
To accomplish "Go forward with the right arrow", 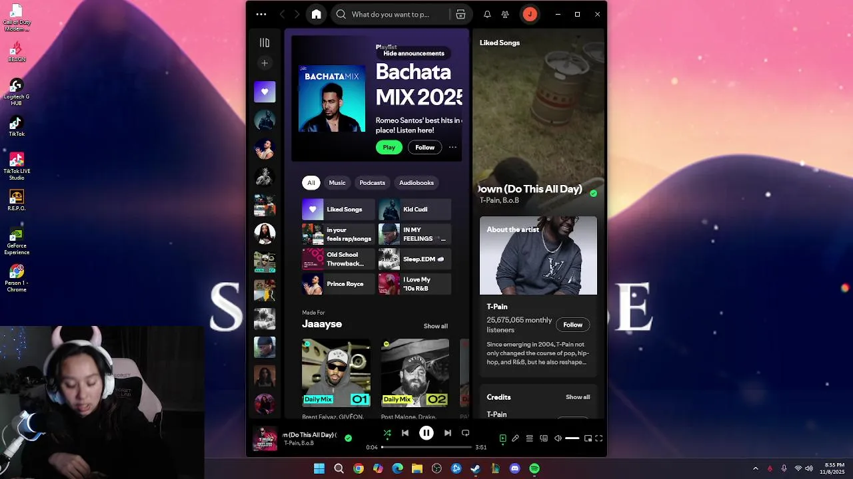I will click(x=297, y=14).
